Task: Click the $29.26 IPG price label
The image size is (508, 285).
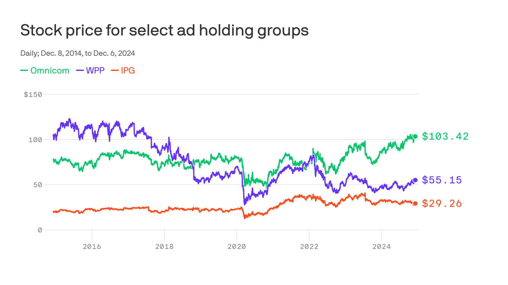Action: click(x=442, y=203)
